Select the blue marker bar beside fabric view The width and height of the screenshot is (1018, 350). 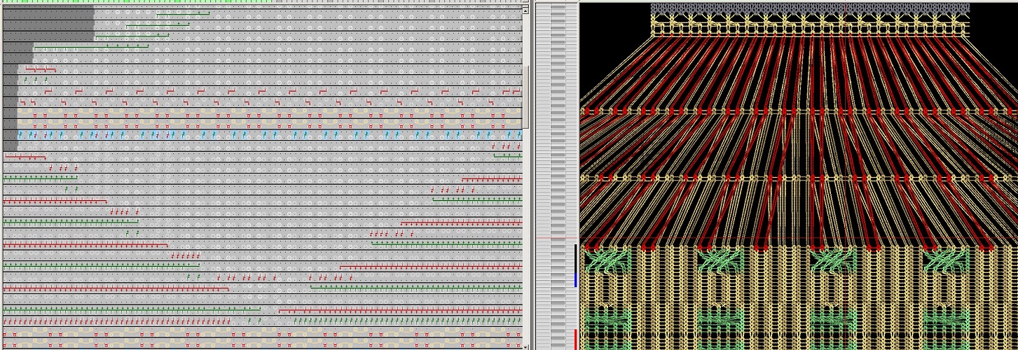point(575,279)
